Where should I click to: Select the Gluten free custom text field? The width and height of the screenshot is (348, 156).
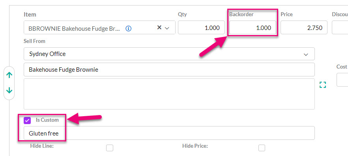[169, 133]
